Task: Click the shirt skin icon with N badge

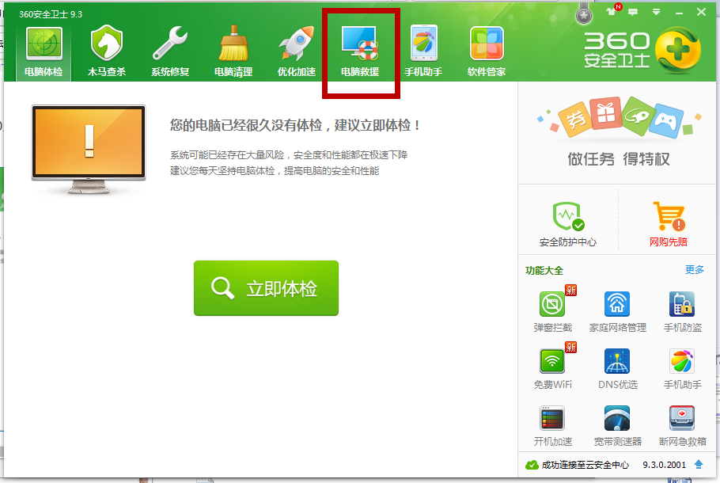Action: pos(612,10)
